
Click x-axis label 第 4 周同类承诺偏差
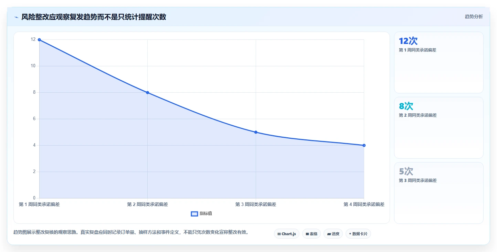pos(364,204)
